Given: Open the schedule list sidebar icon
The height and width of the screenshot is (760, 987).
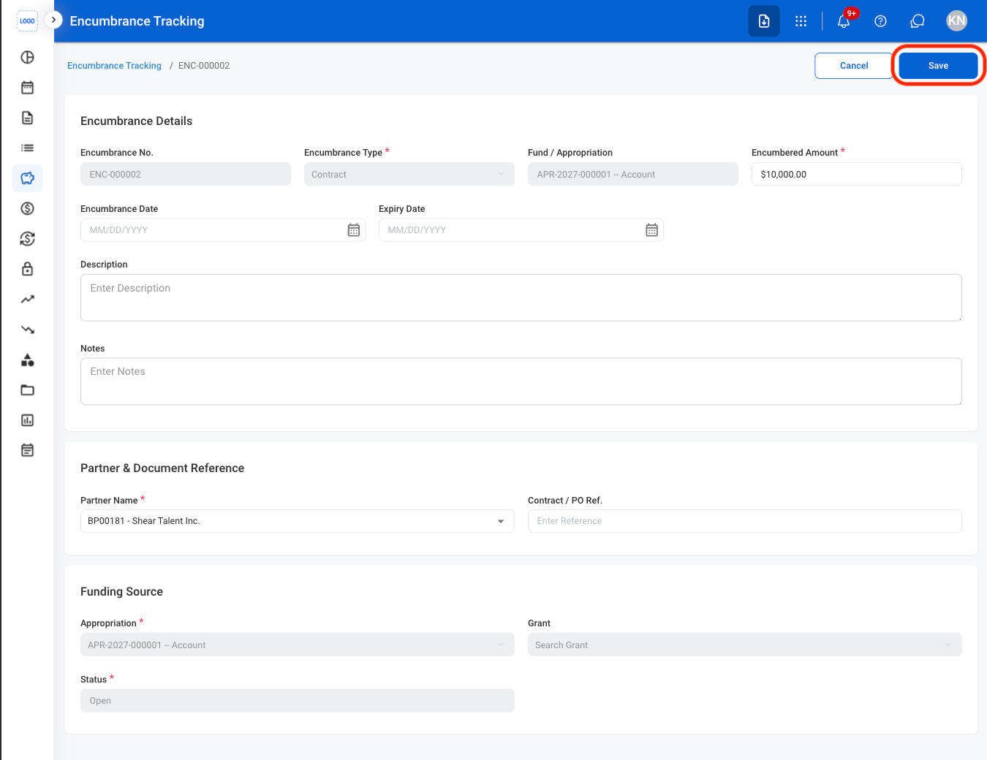Looking at the screenshot, I should (27, 450).
